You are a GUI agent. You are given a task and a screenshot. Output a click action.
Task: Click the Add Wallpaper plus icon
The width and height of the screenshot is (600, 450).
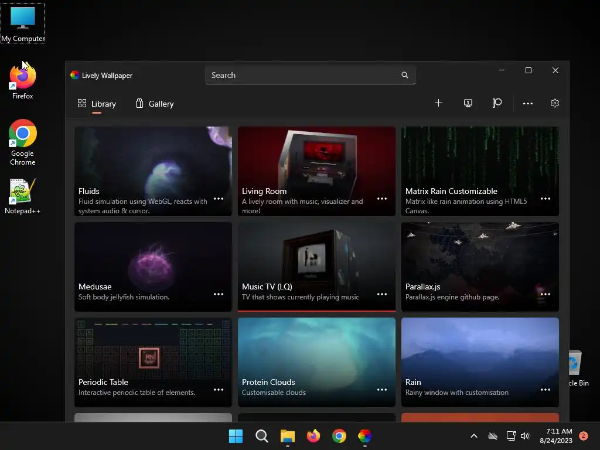(438, 103)
